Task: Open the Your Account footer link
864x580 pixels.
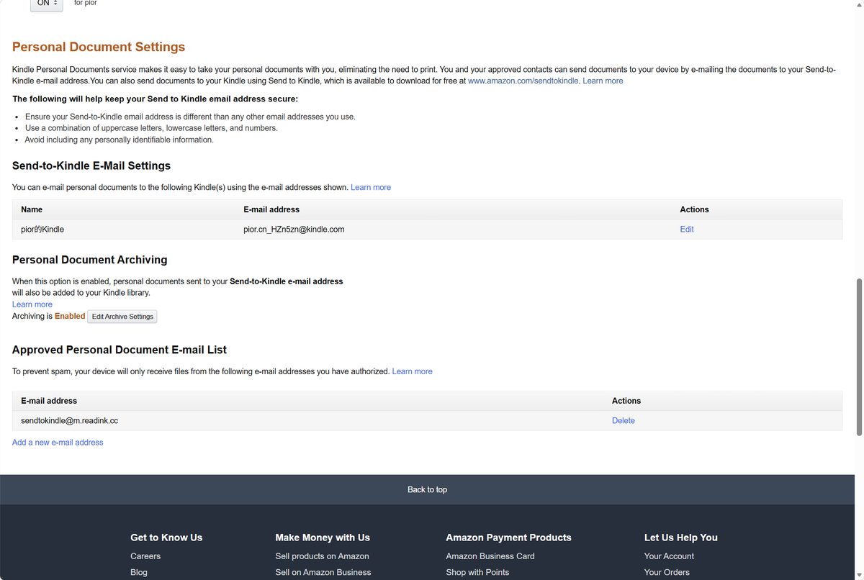Action: coord(669,556)
